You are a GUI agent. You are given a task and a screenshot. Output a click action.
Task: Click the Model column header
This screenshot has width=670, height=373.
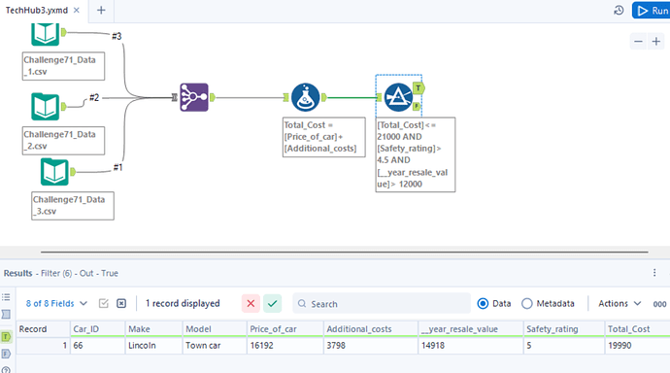tap(215, 329)
